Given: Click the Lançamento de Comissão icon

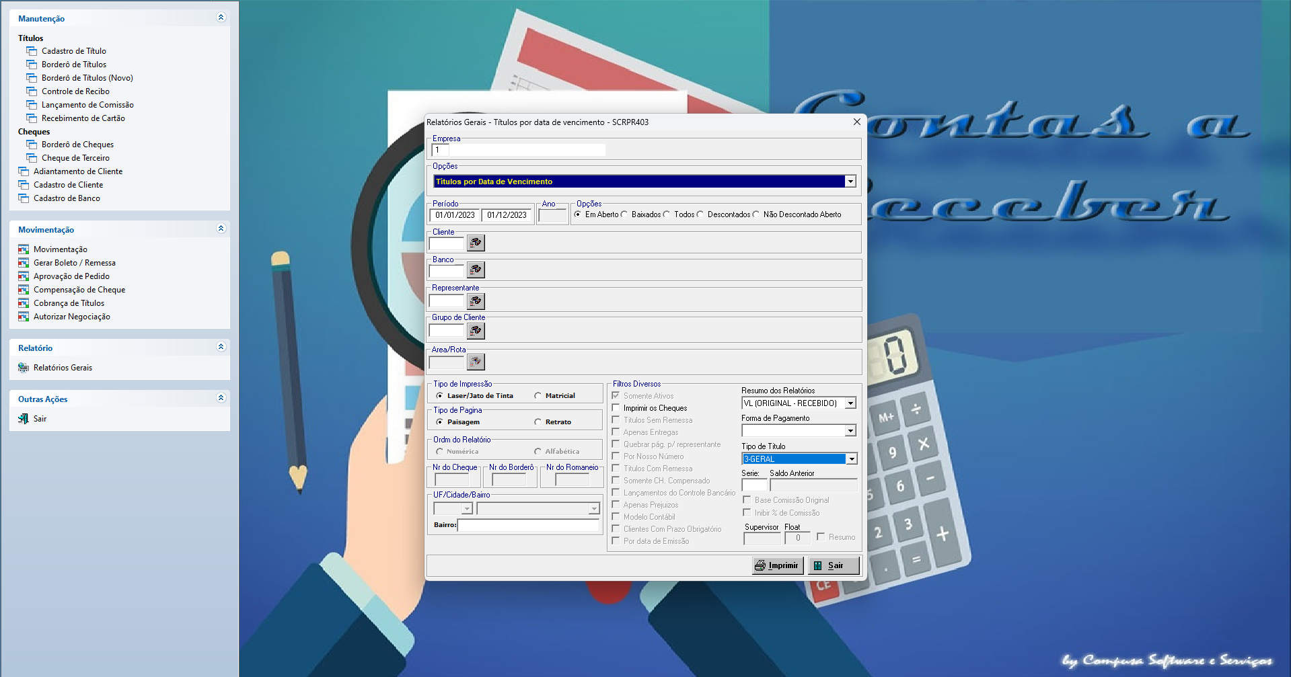Looking at the screenshot, I should click(32, 105).
